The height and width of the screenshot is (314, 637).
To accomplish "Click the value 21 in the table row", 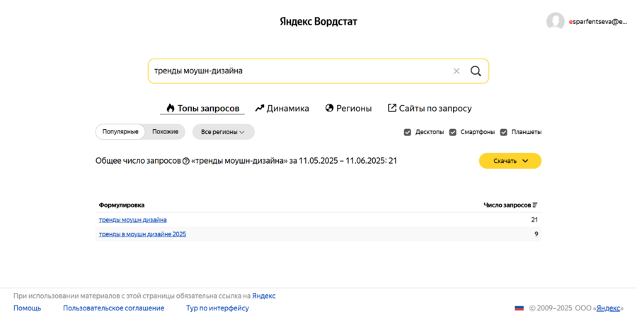I will (534, 219).
